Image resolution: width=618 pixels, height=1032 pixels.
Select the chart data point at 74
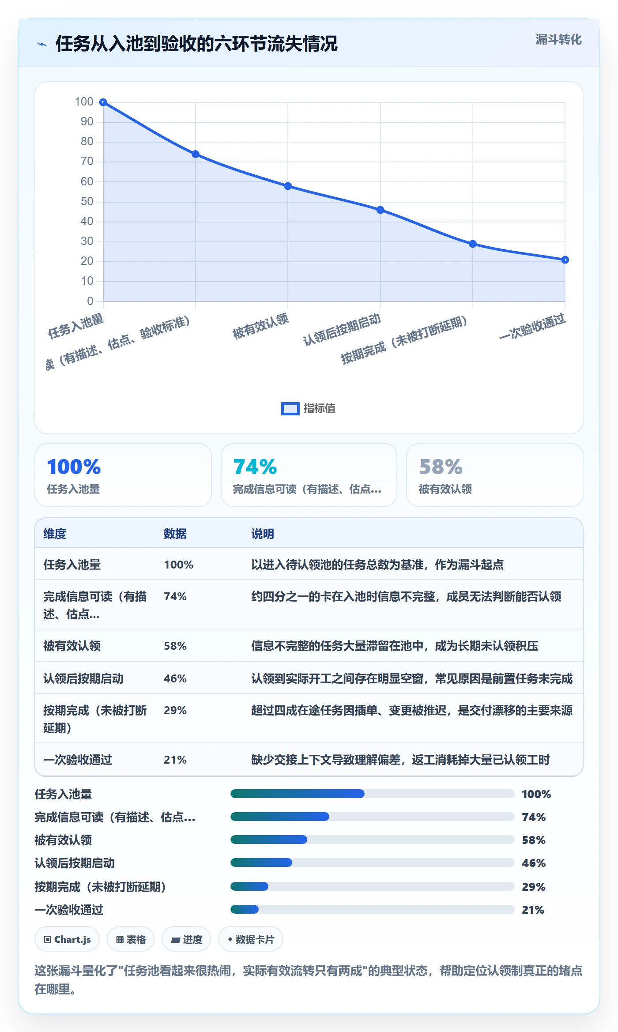click(196, 154)
